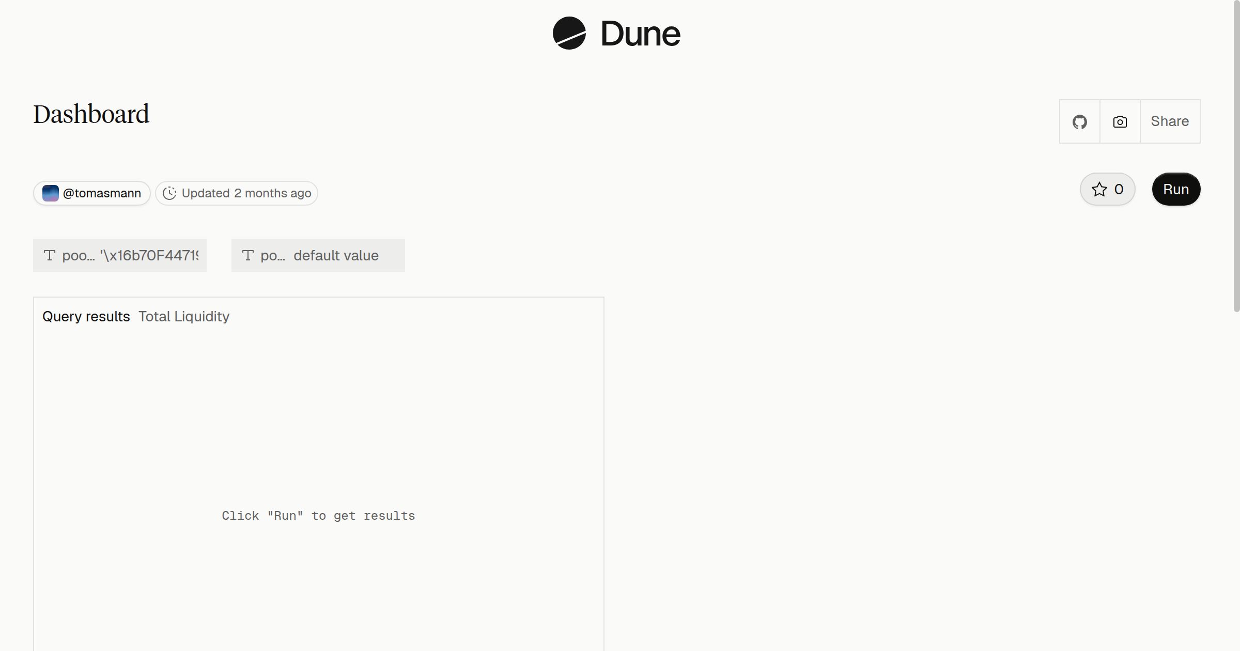
Task: Click the text-type icon of pool address parameter
Action: pyautogui.click(x=50, y=255)
